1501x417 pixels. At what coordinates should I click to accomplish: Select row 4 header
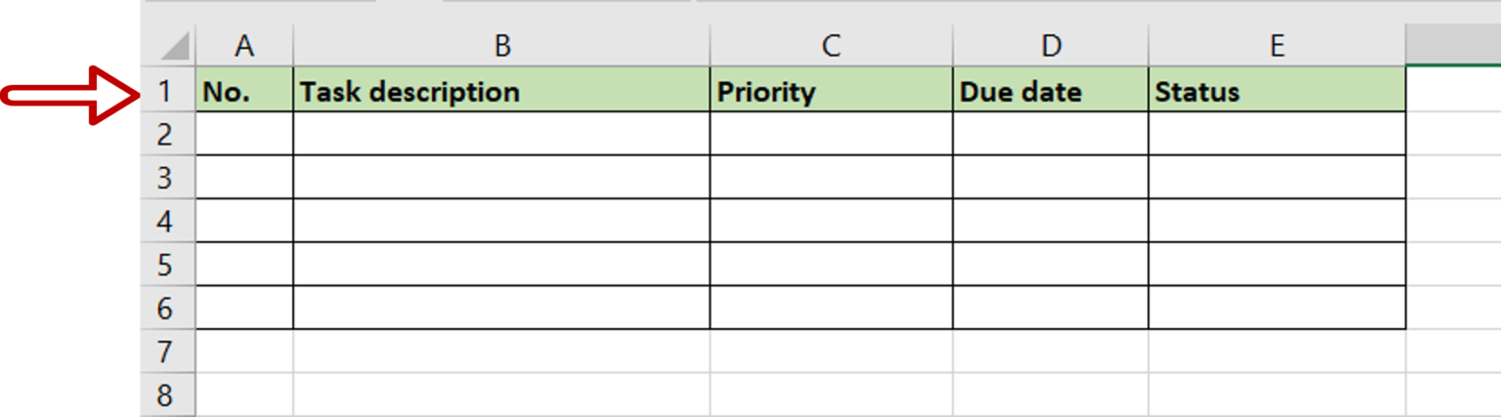tap(168, 221)
